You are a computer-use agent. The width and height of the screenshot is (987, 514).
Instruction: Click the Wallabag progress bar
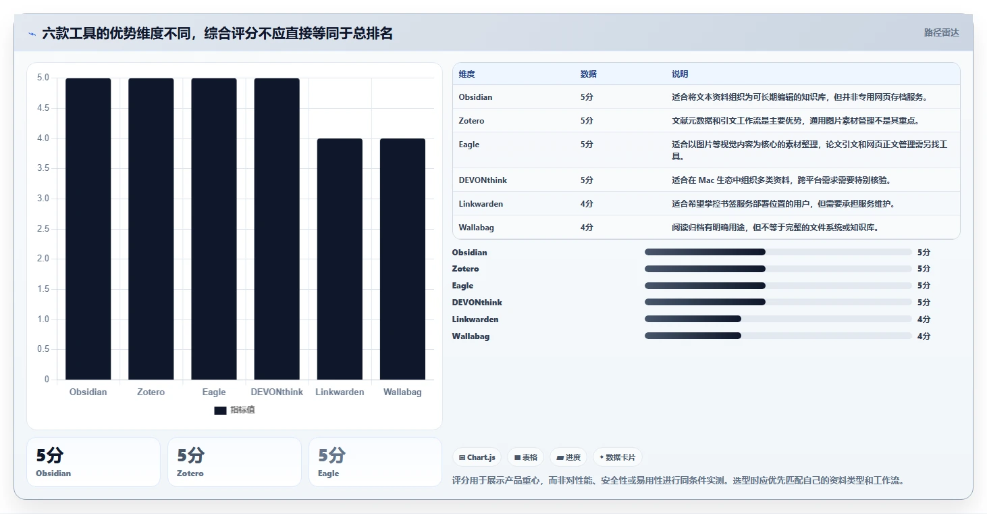pyautogui.click(x=778, y=336)
